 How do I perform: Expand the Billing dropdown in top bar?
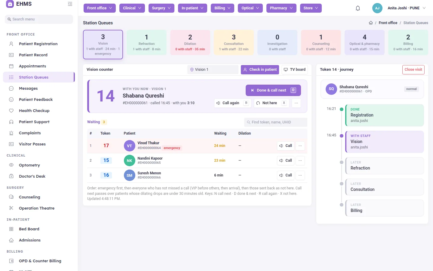223,8
